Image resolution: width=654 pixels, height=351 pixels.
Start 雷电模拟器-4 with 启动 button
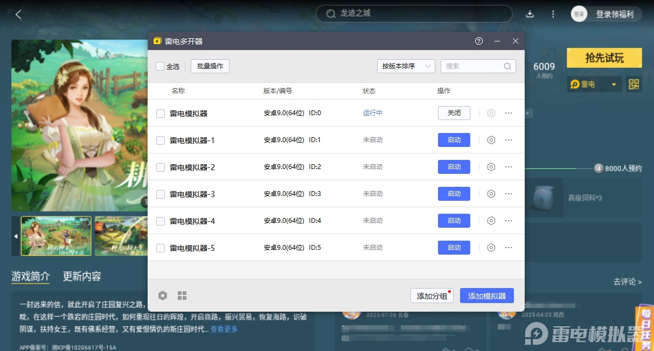(454, 221)
